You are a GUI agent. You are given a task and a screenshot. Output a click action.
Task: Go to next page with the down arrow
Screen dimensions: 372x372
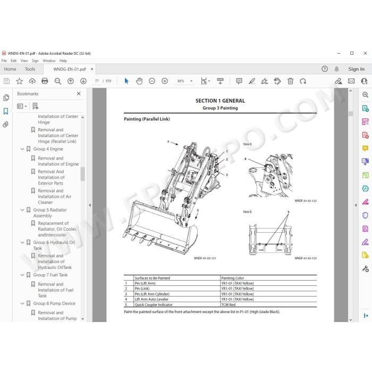(83, 81)
